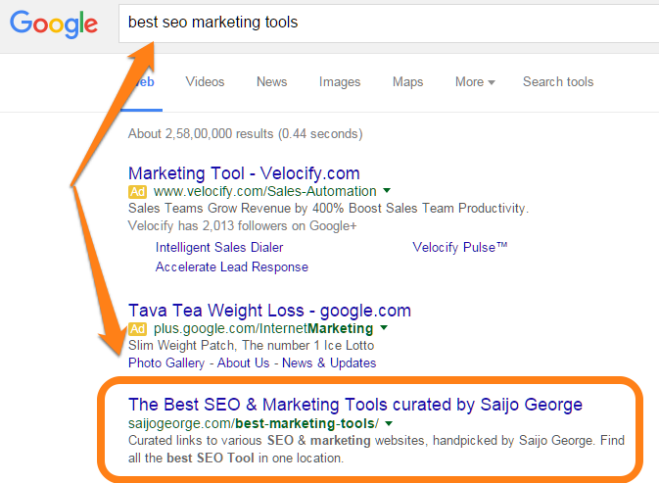
Task: Click the Google logo
Action: point(54,24)
